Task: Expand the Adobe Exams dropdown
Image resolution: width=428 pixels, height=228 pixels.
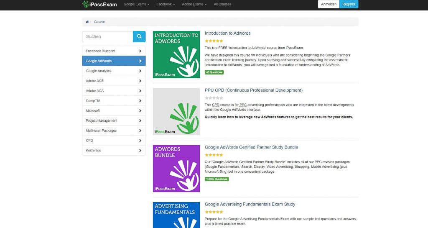Action: 194,4
